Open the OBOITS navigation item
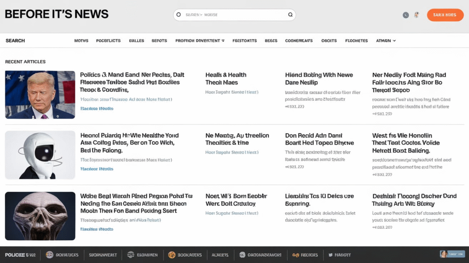This screenshot has width=469, height=263. point(329,41)
